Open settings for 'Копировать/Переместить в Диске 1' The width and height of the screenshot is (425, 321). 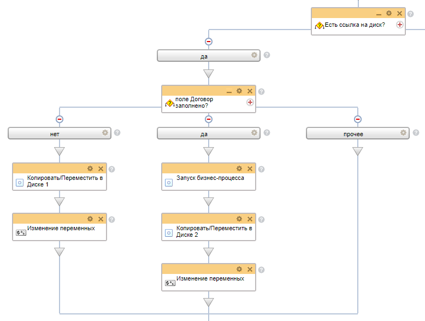[90, 168]
